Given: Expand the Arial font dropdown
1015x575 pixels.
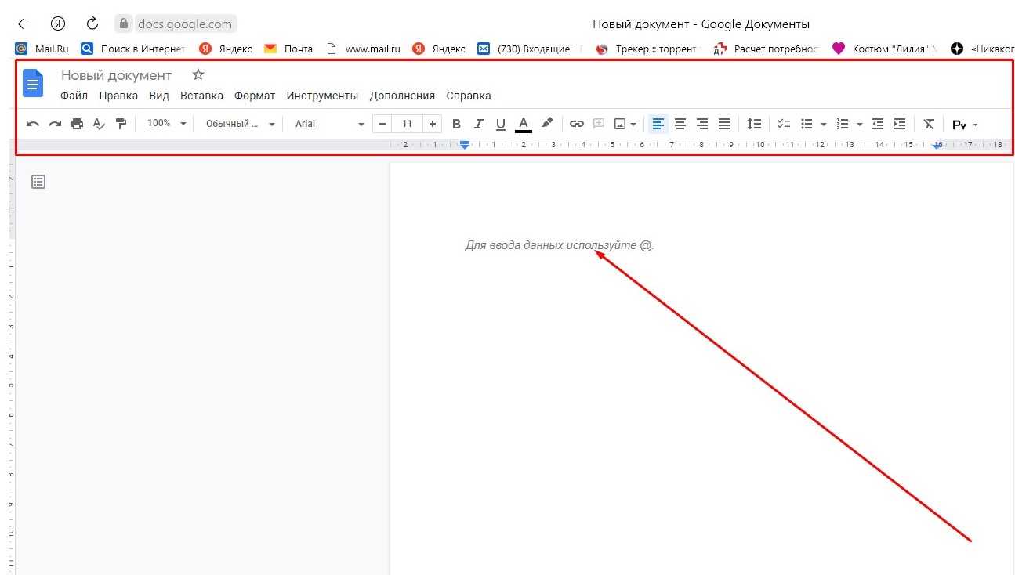Looking at the screenshot, I should [x=329, y=124].
